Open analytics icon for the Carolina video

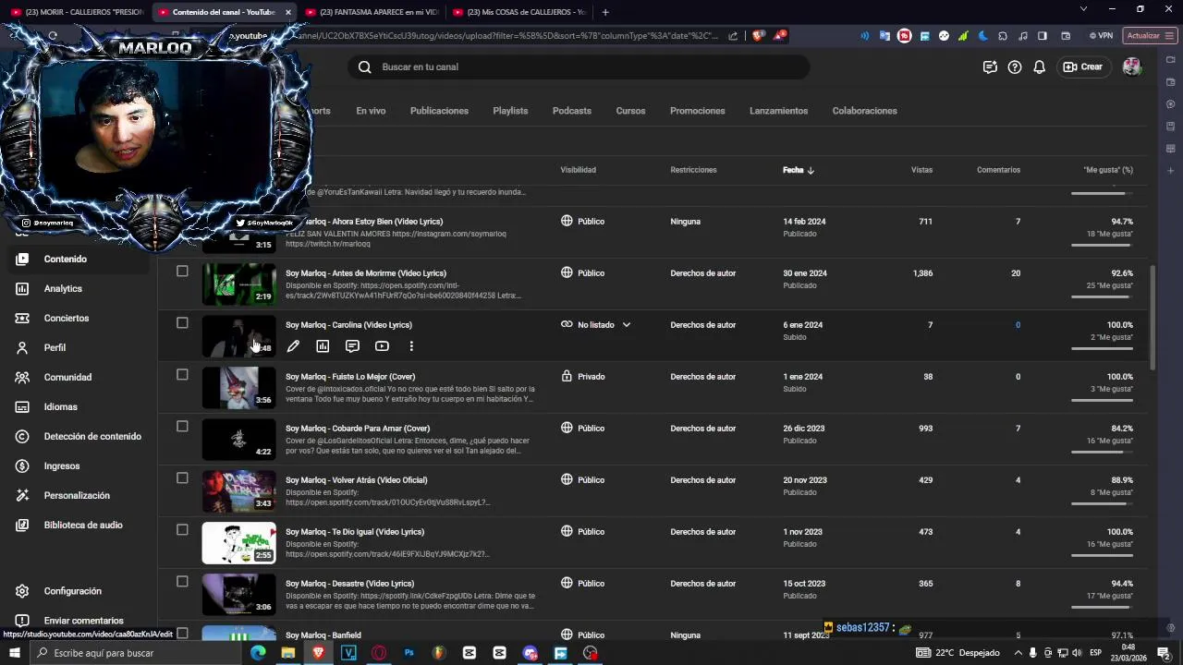[x=323, y=346]
